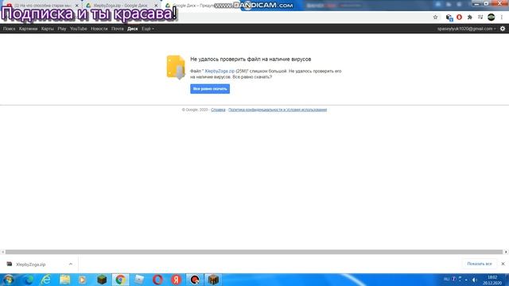Image resolution: width=509 pixels, height=286 pixels.
Task: Open the orange crate taskbar icon
Action: coord(213,280)
